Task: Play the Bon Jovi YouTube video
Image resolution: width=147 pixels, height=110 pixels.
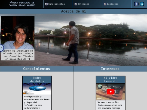Action: click(111, 92)
